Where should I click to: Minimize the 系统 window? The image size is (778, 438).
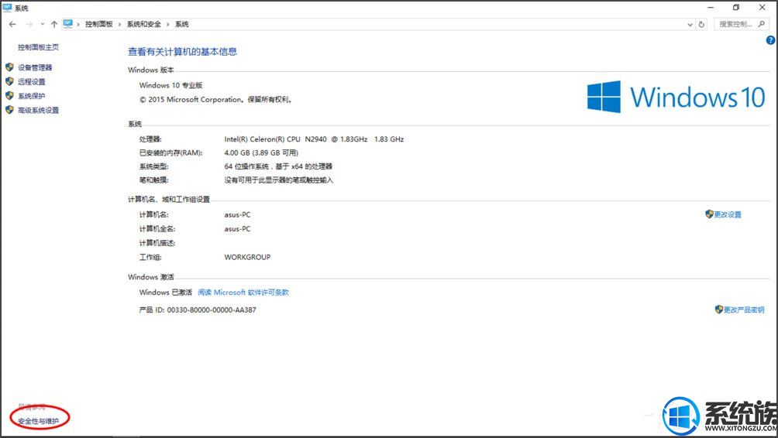711,8
